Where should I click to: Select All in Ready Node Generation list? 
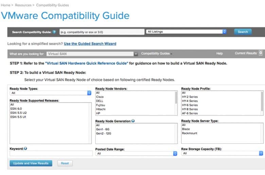pos(98,125)
